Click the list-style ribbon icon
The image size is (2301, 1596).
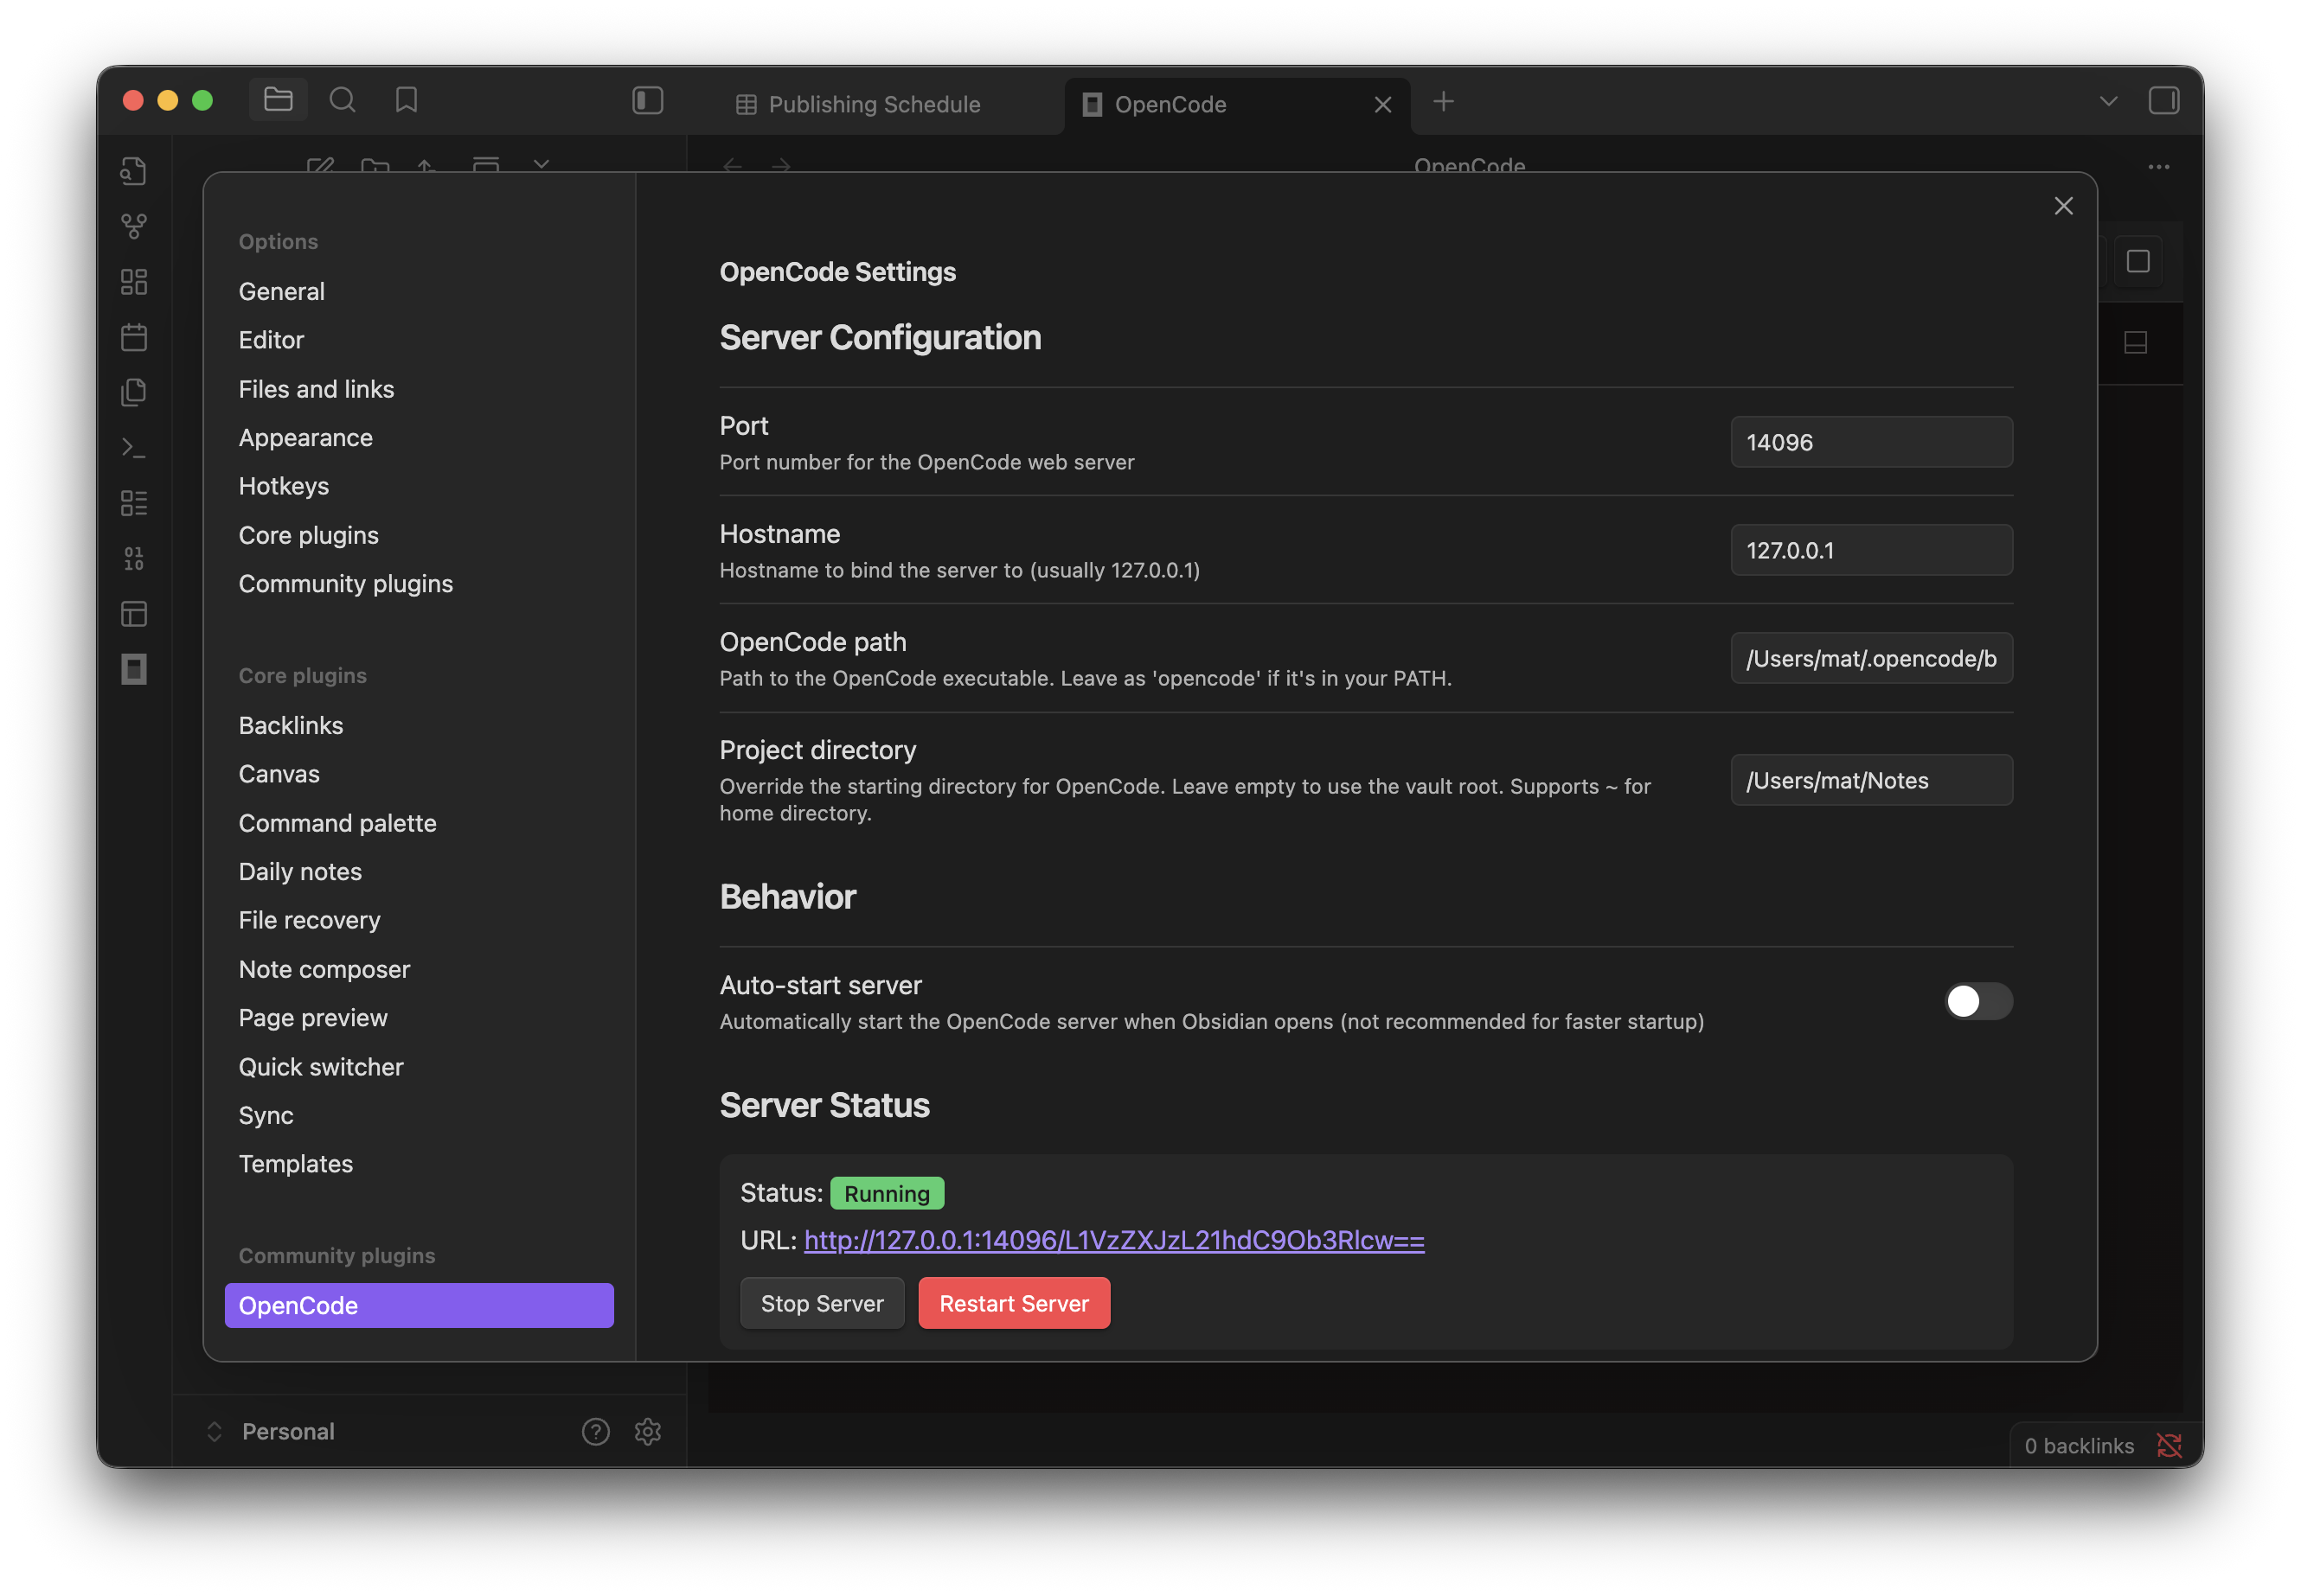(134, 503)
